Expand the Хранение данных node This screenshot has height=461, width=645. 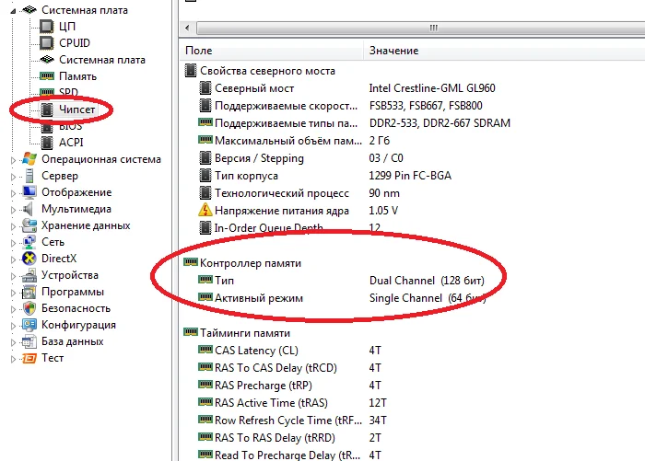click(13, 226)
